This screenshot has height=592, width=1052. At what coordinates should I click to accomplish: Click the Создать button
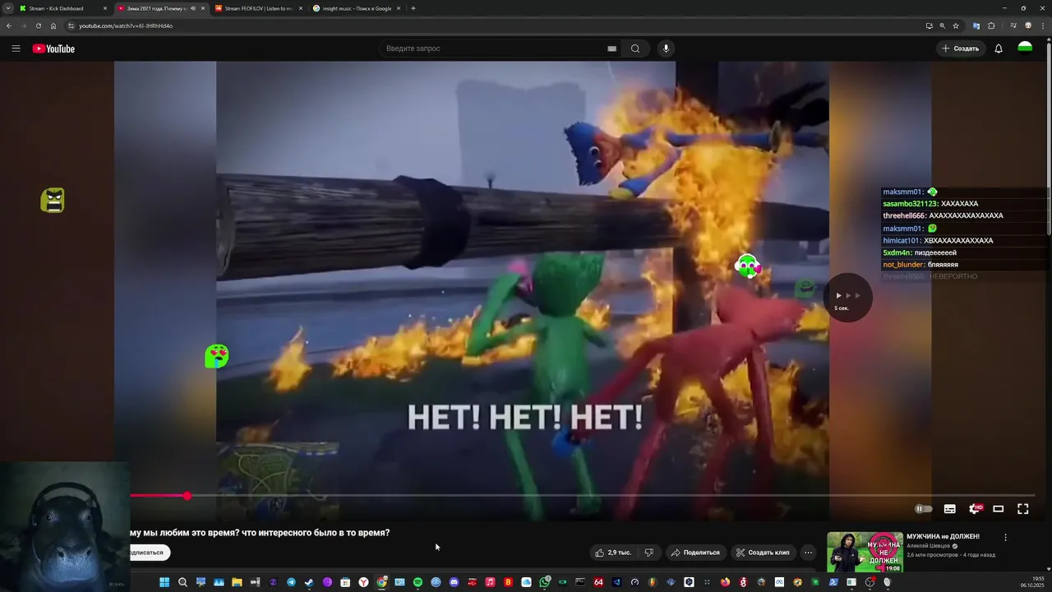(x=960, y=49)
